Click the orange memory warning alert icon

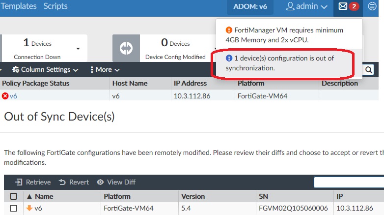228,30
